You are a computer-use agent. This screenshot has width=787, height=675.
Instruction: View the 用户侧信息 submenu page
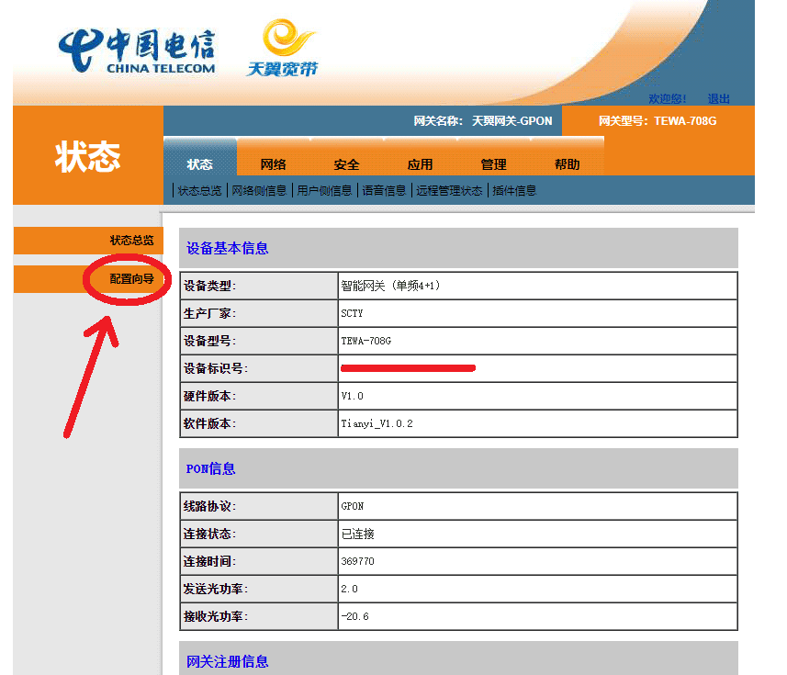tap(323, 191)
